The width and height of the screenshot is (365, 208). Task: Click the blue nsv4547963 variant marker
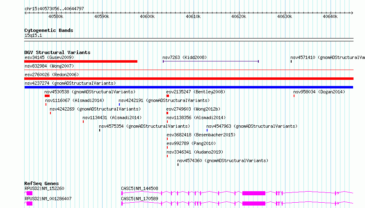click(207, 130)
